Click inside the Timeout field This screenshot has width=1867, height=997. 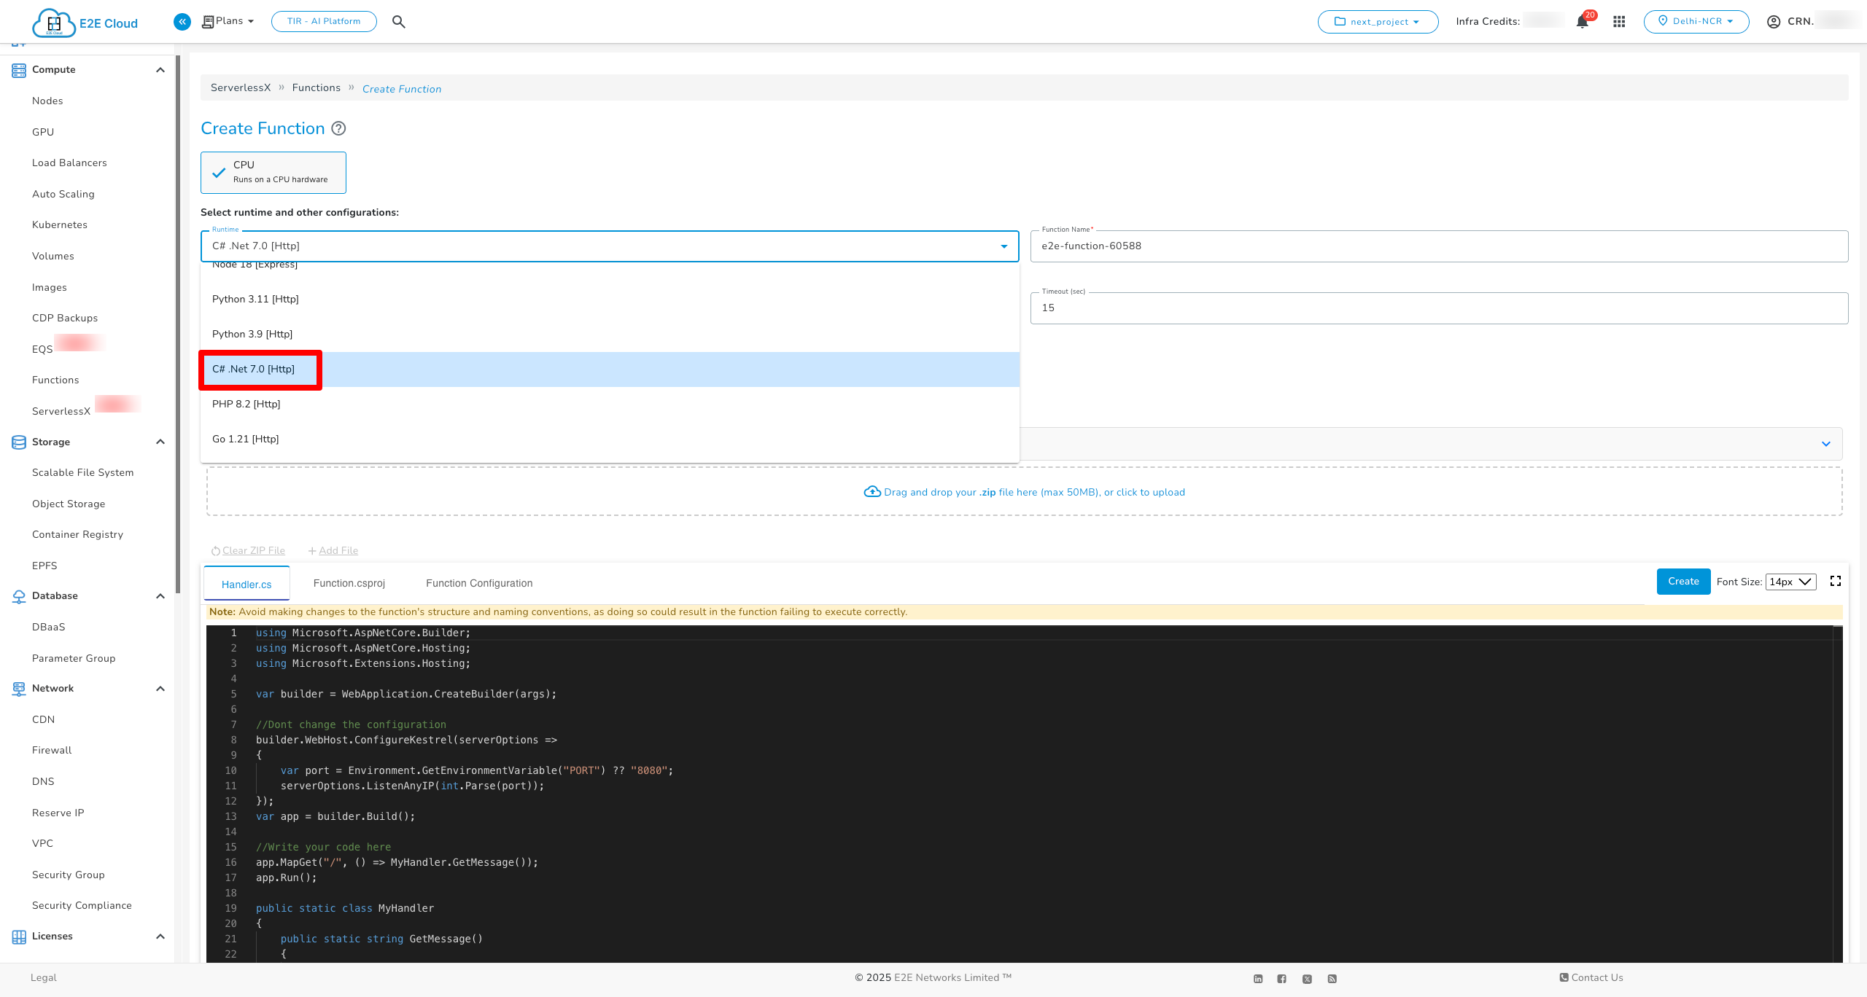(x=1438, y=308)
